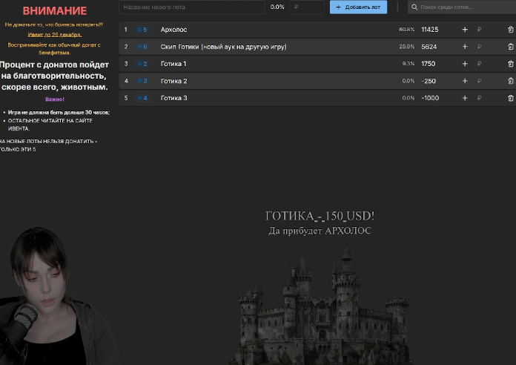
Task: Select the Скип Готики lot name
Action: coord(223,47)
